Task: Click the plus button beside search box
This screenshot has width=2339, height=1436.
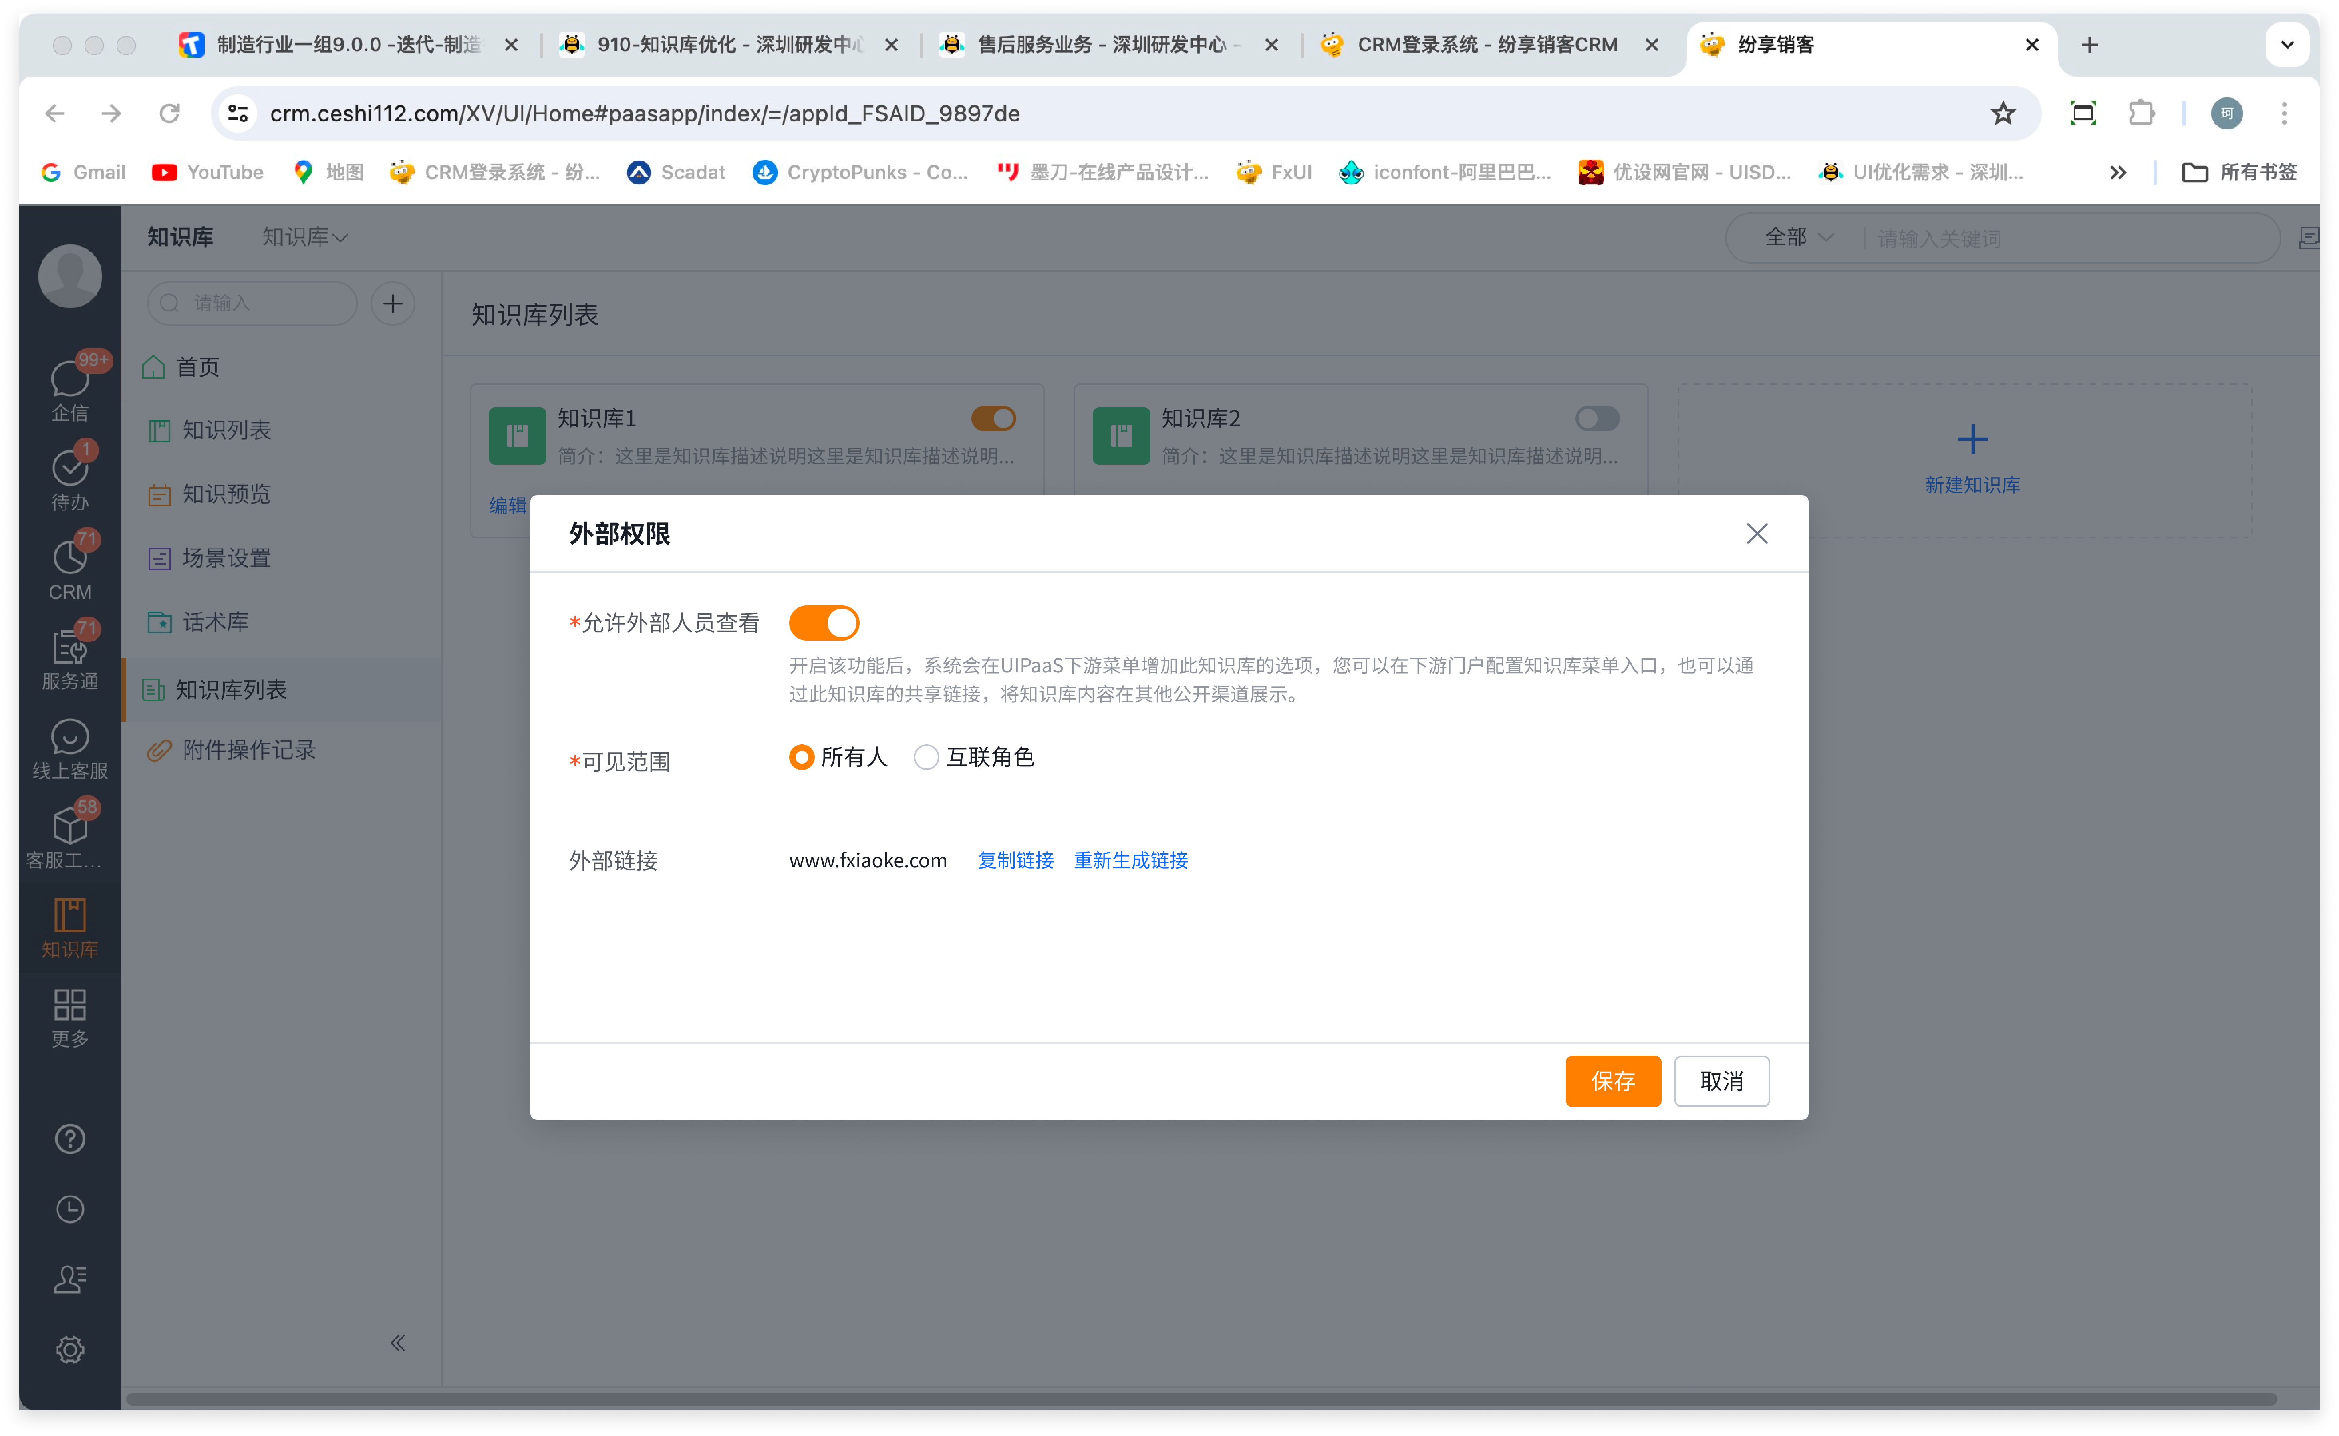Action: pos(392,304)
